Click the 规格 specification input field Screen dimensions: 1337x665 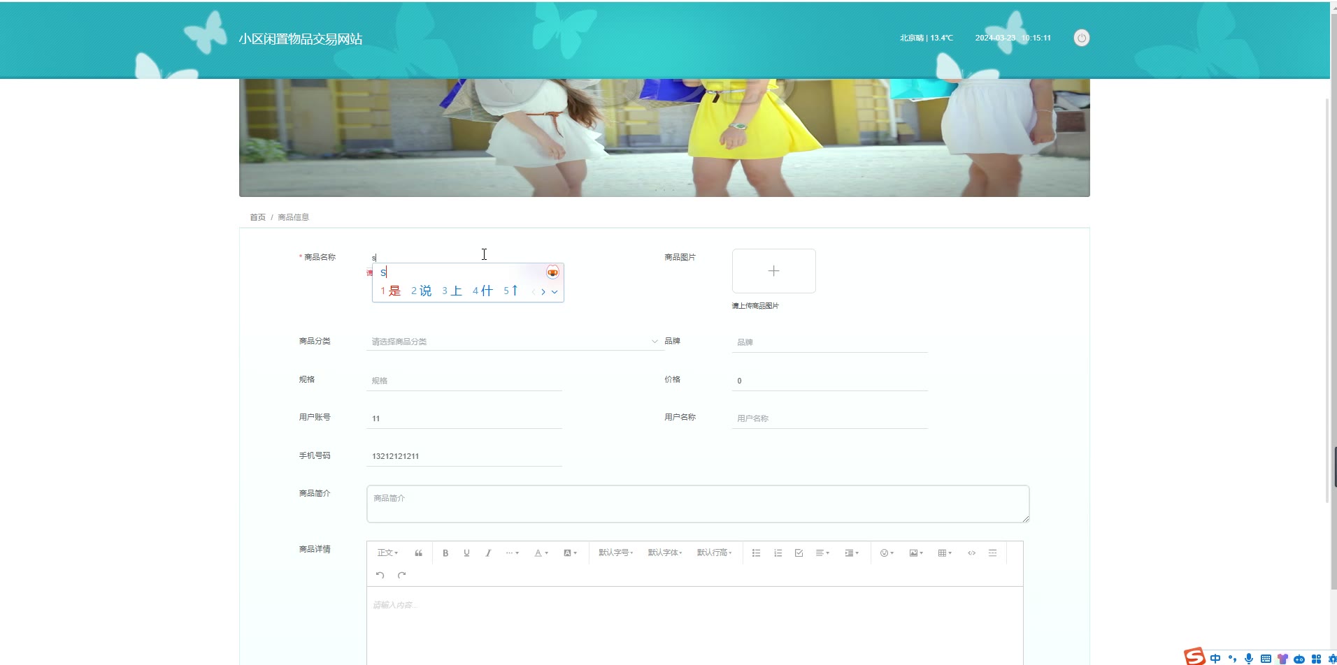[x=464, y=381]
